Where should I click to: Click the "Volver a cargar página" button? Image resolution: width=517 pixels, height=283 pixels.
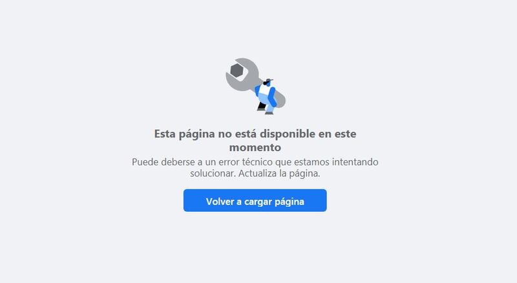tap(255, 200)
